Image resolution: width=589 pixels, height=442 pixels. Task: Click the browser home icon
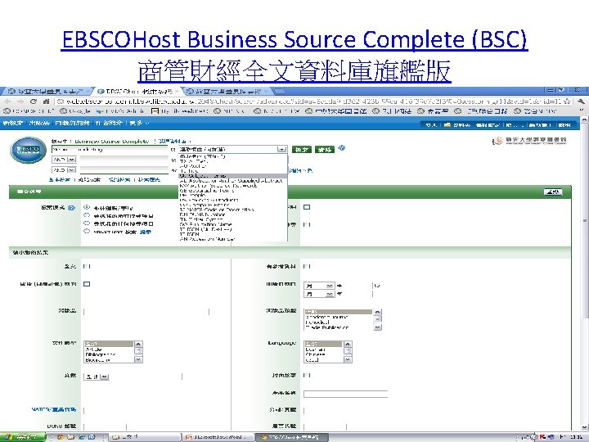coord(46,101)
